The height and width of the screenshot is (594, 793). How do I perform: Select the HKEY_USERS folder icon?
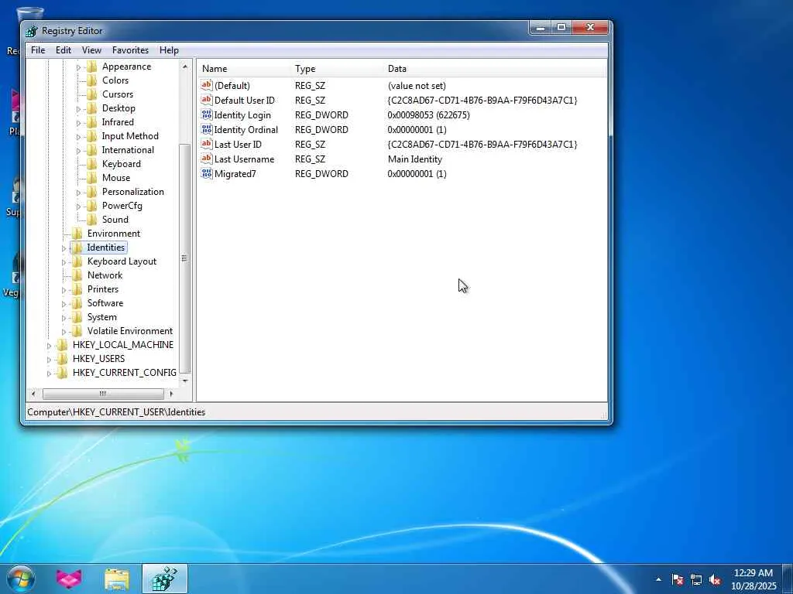(x=62, y=359)
